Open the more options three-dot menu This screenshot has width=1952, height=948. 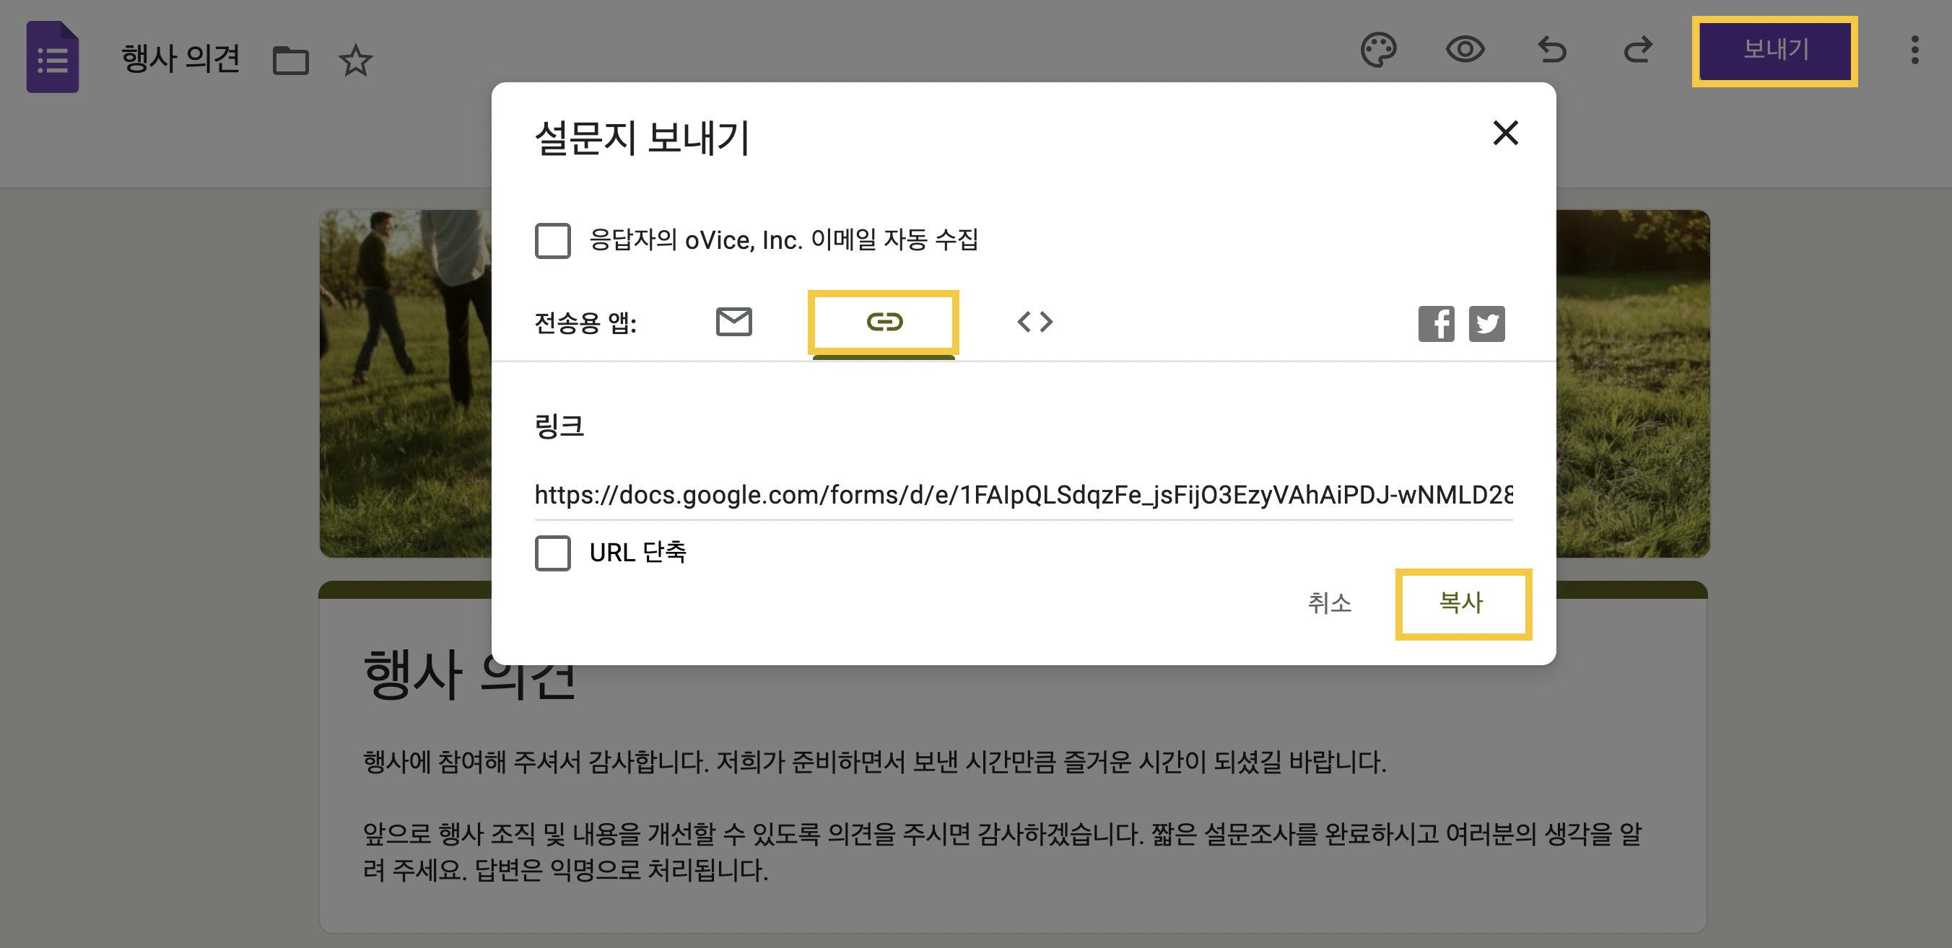1914,50
